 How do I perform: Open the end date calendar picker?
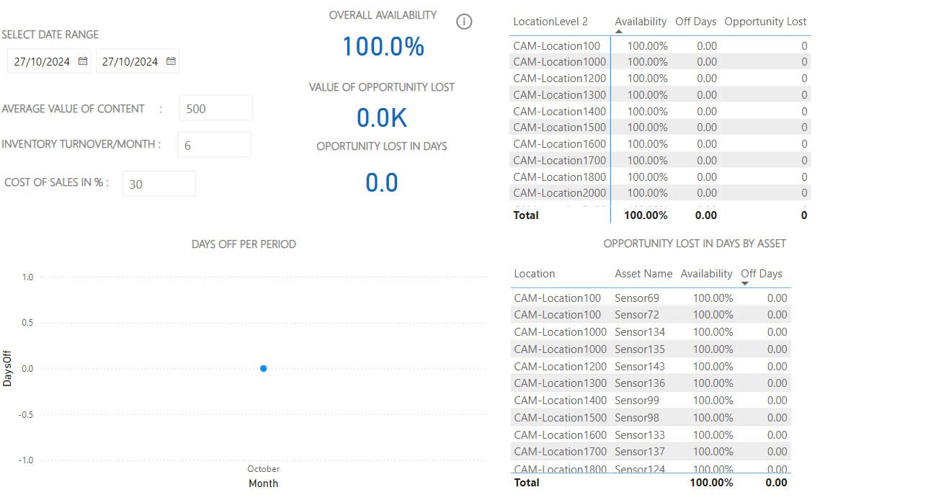click(171, 61)
